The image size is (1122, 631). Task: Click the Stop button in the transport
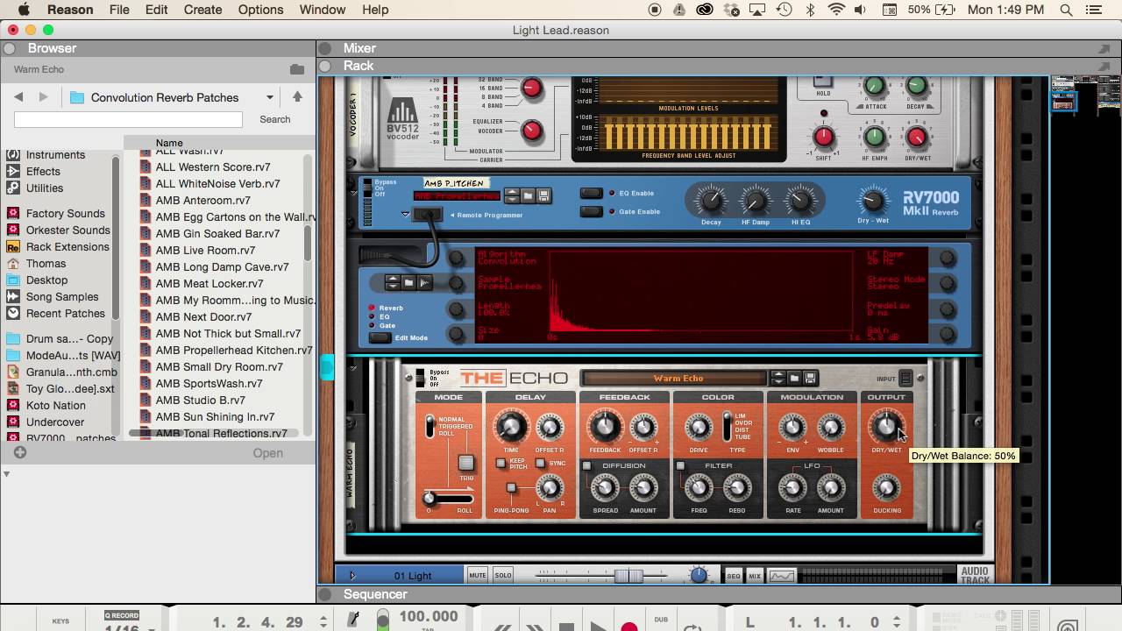point(566,626)
